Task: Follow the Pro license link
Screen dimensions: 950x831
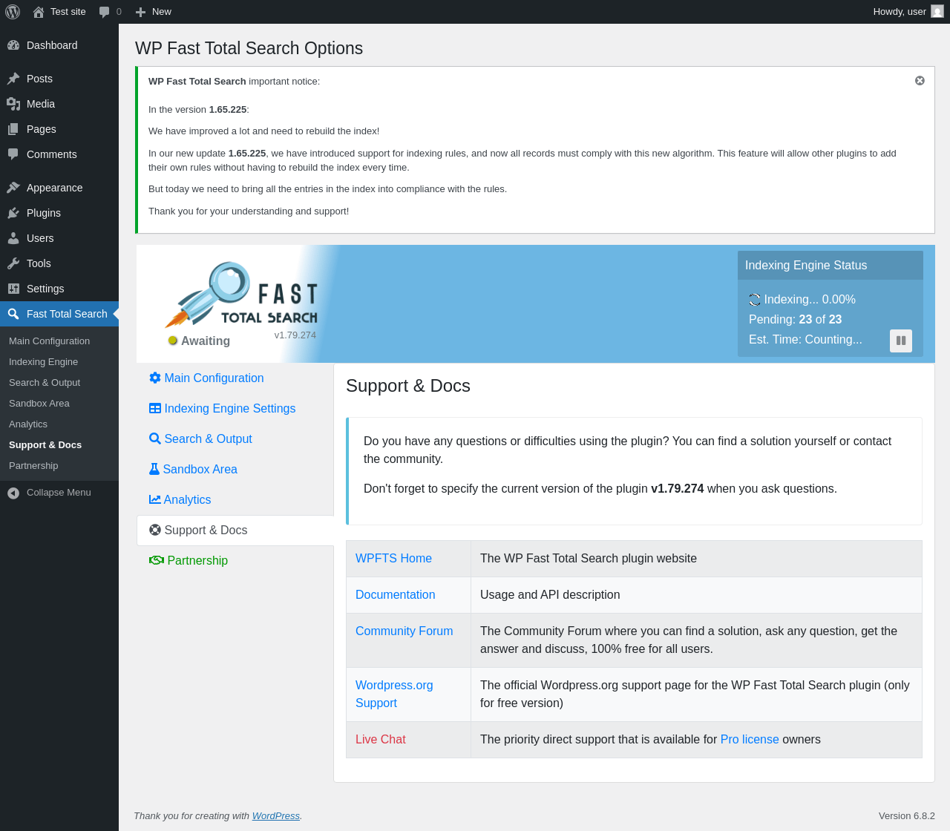Action: tap(750, 740)
